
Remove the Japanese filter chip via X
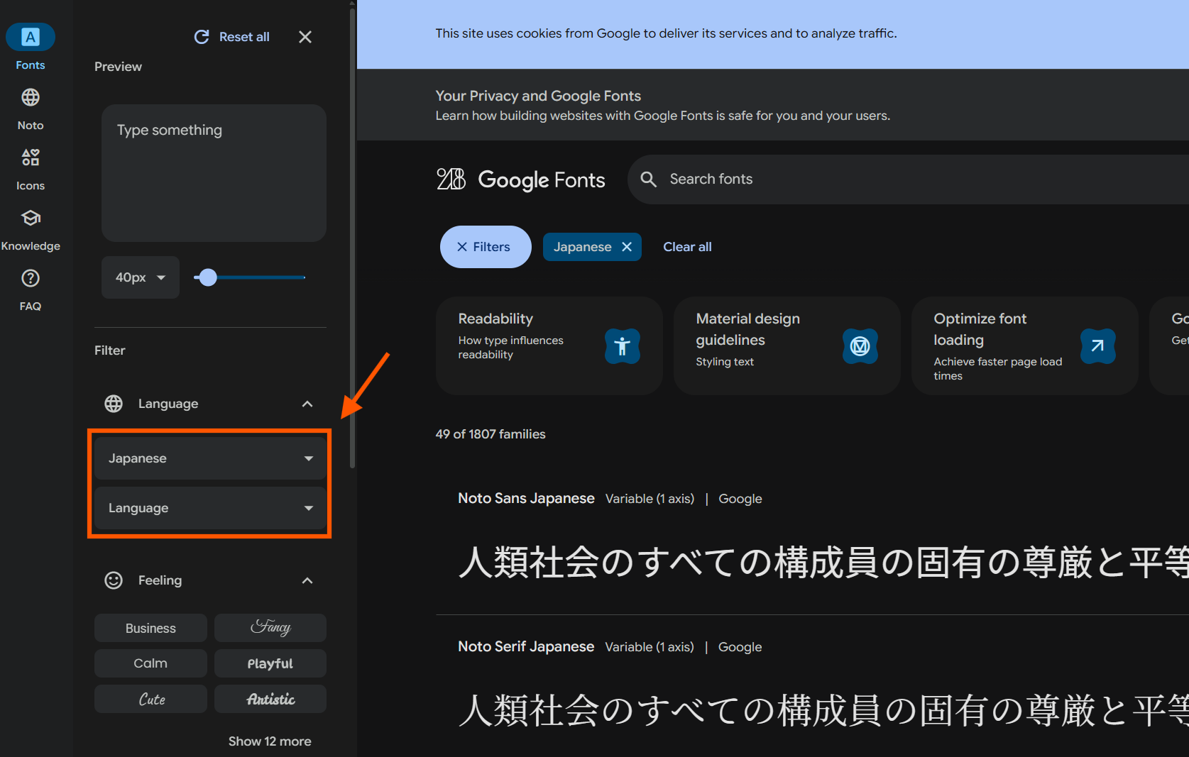click(627, 247)
